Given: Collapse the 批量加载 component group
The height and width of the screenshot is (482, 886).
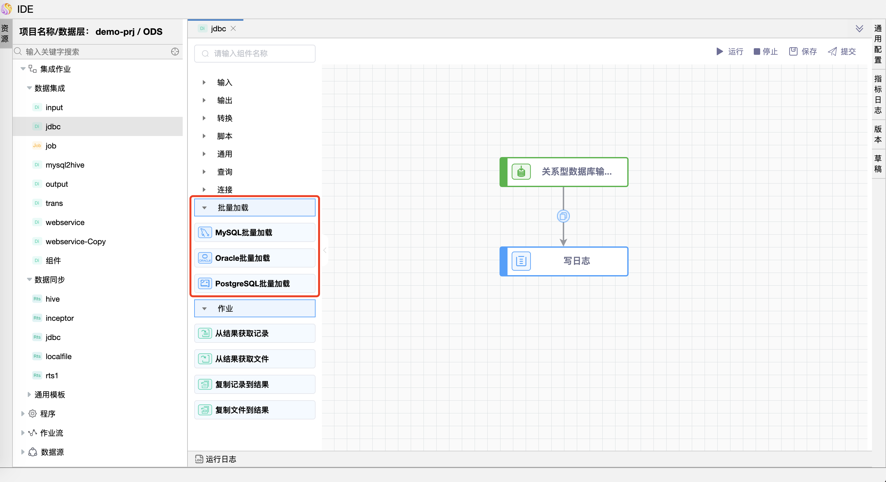Looking at the screenshot, I should 204,207.
